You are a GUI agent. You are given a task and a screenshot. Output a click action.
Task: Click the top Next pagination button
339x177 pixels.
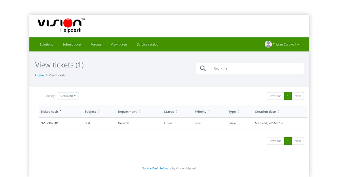(298, 96)
